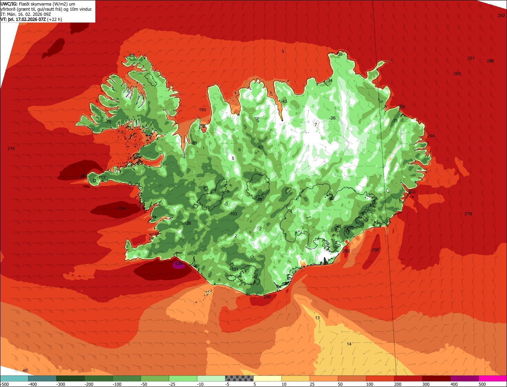507x387 pixels.
Task: Click the map value -103
Action: (233, 214)
